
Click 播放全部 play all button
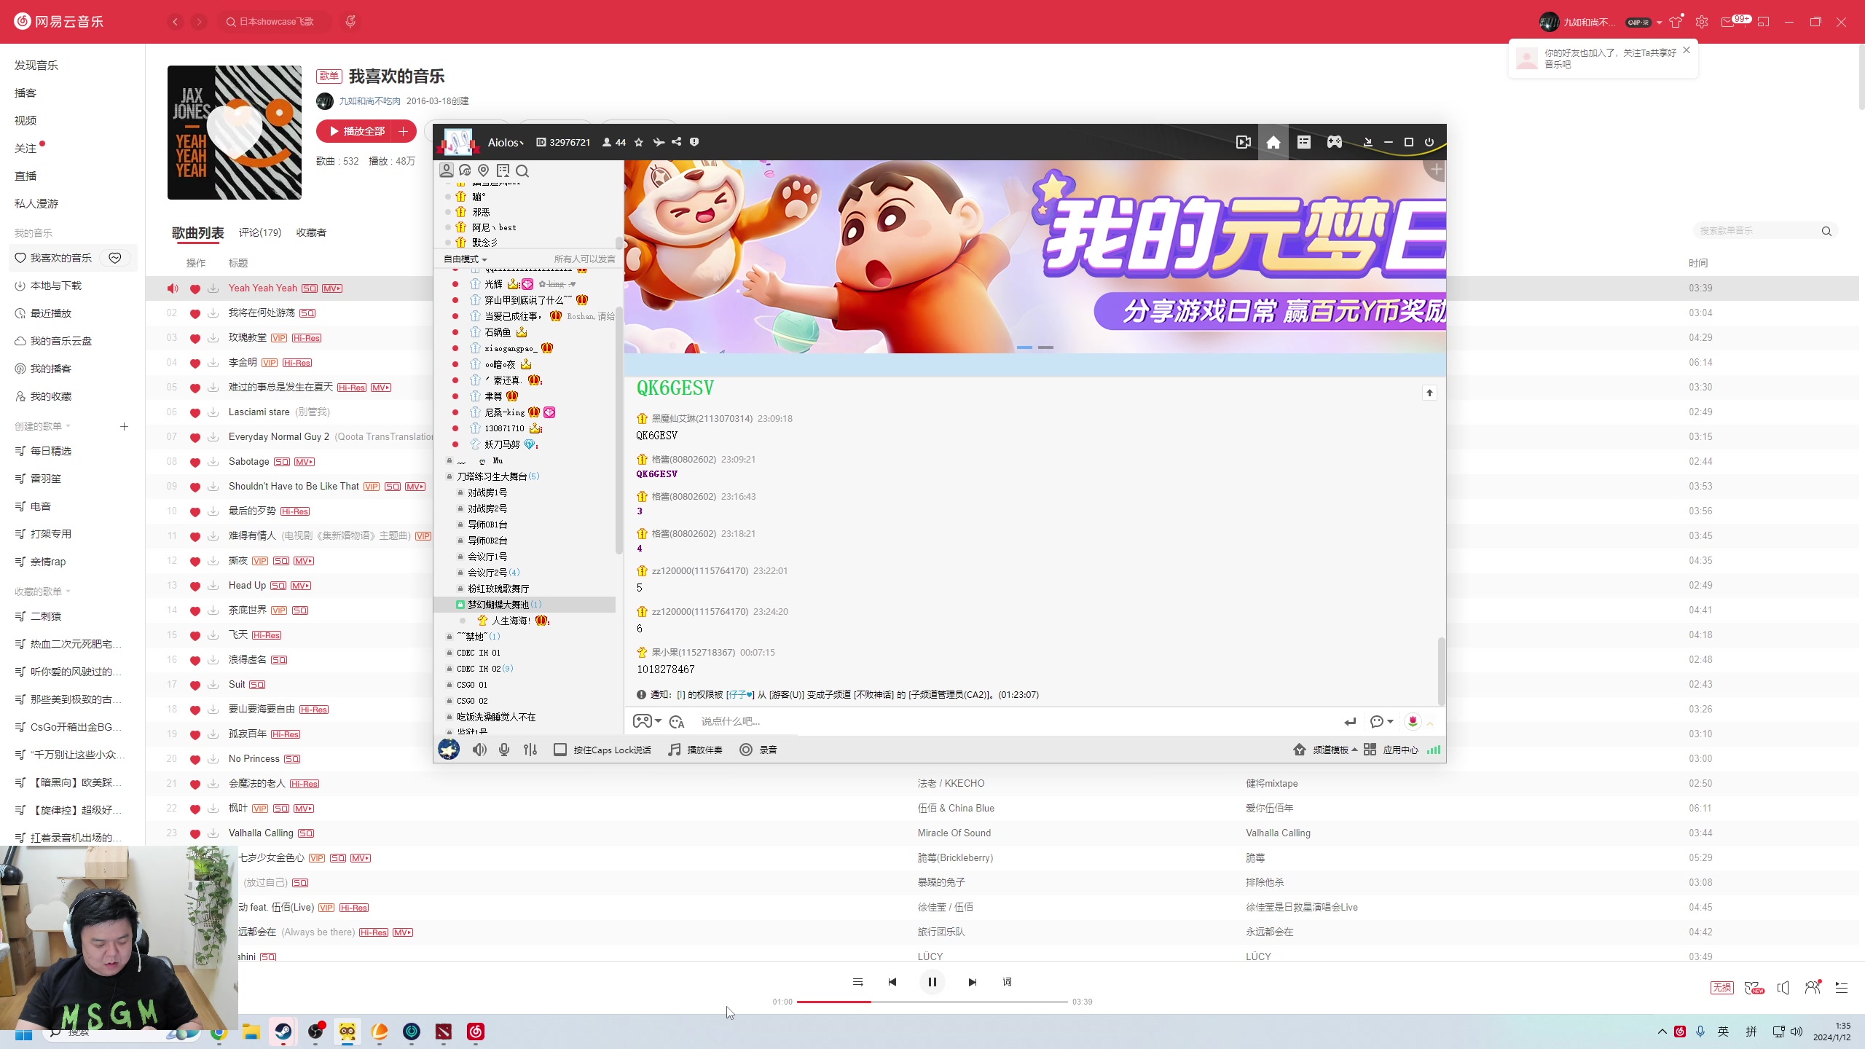pyautogui.click(x=356, y=131)
